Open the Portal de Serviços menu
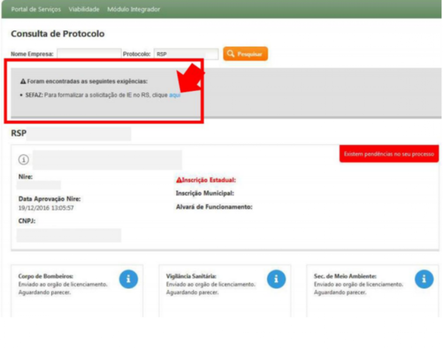Viewport: 443px width, 349px height. (36, 10)
